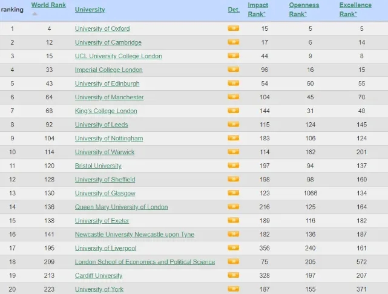This screenshot has height=294, width=388.
Task: Open University of Oxford link
Action: point(102,28)
